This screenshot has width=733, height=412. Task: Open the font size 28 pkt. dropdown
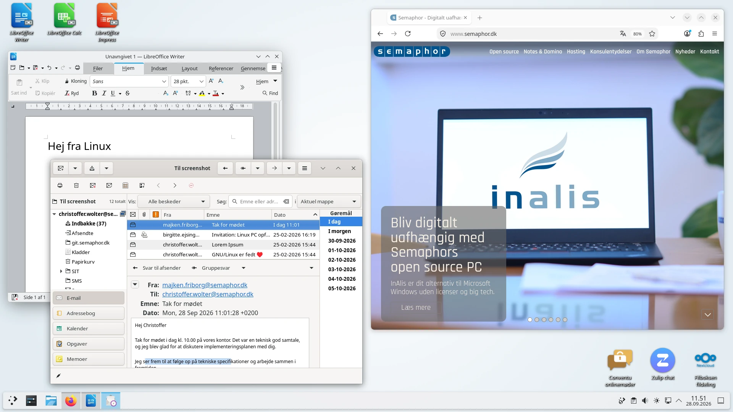pyautogui.click(x=201, y=81)
